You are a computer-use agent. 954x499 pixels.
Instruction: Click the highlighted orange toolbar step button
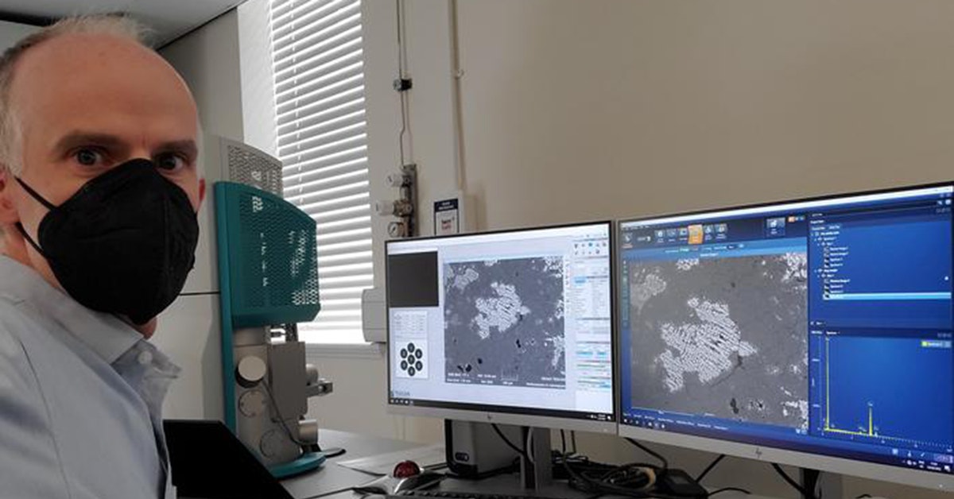pyautogui.click(x=696, y=234)
